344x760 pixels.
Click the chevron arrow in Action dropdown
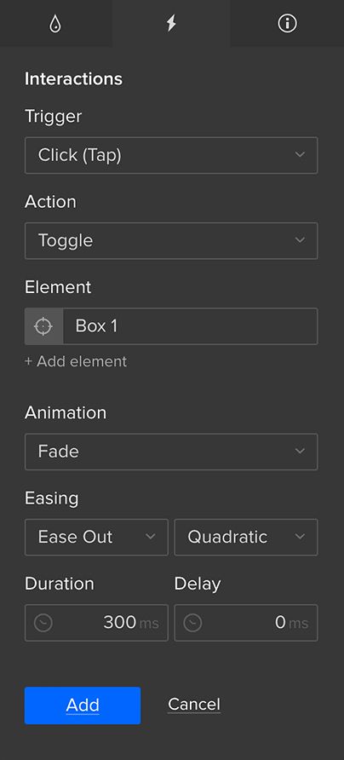coord(300,240)
